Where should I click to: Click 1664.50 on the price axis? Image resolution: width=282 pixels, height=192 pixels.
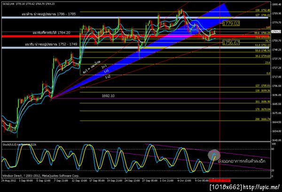277,122
